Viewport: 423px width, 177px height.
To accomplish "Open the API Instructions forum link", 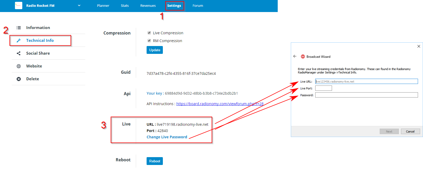I will 220,104.
